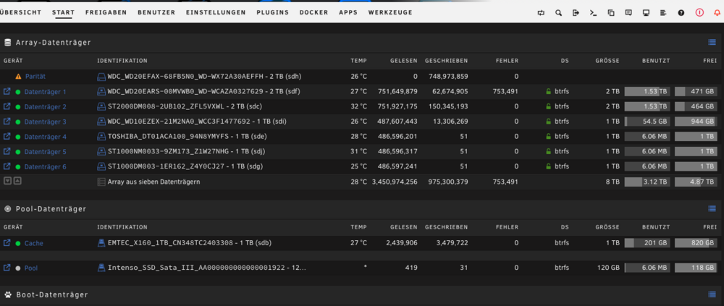The width and height of the screenshot is (724, 306).
Task: Click the search magnifier icon in top bar
Action: point(558,13)
